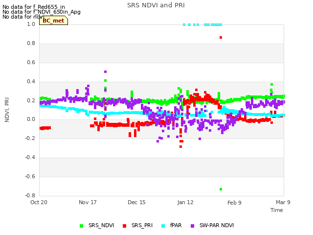Click the cyan fPAR legend swatch
313x235 pixels.
click(x=163, y=226)
